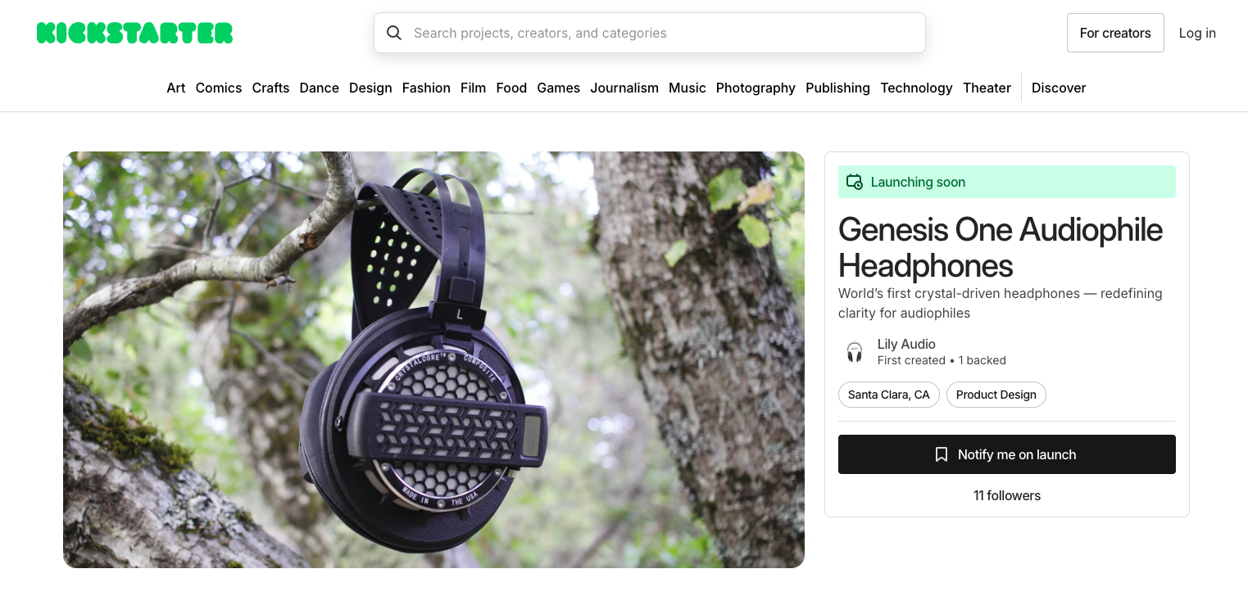
Task: Open the Lily Audio creator profile
Action: [906, 344]
